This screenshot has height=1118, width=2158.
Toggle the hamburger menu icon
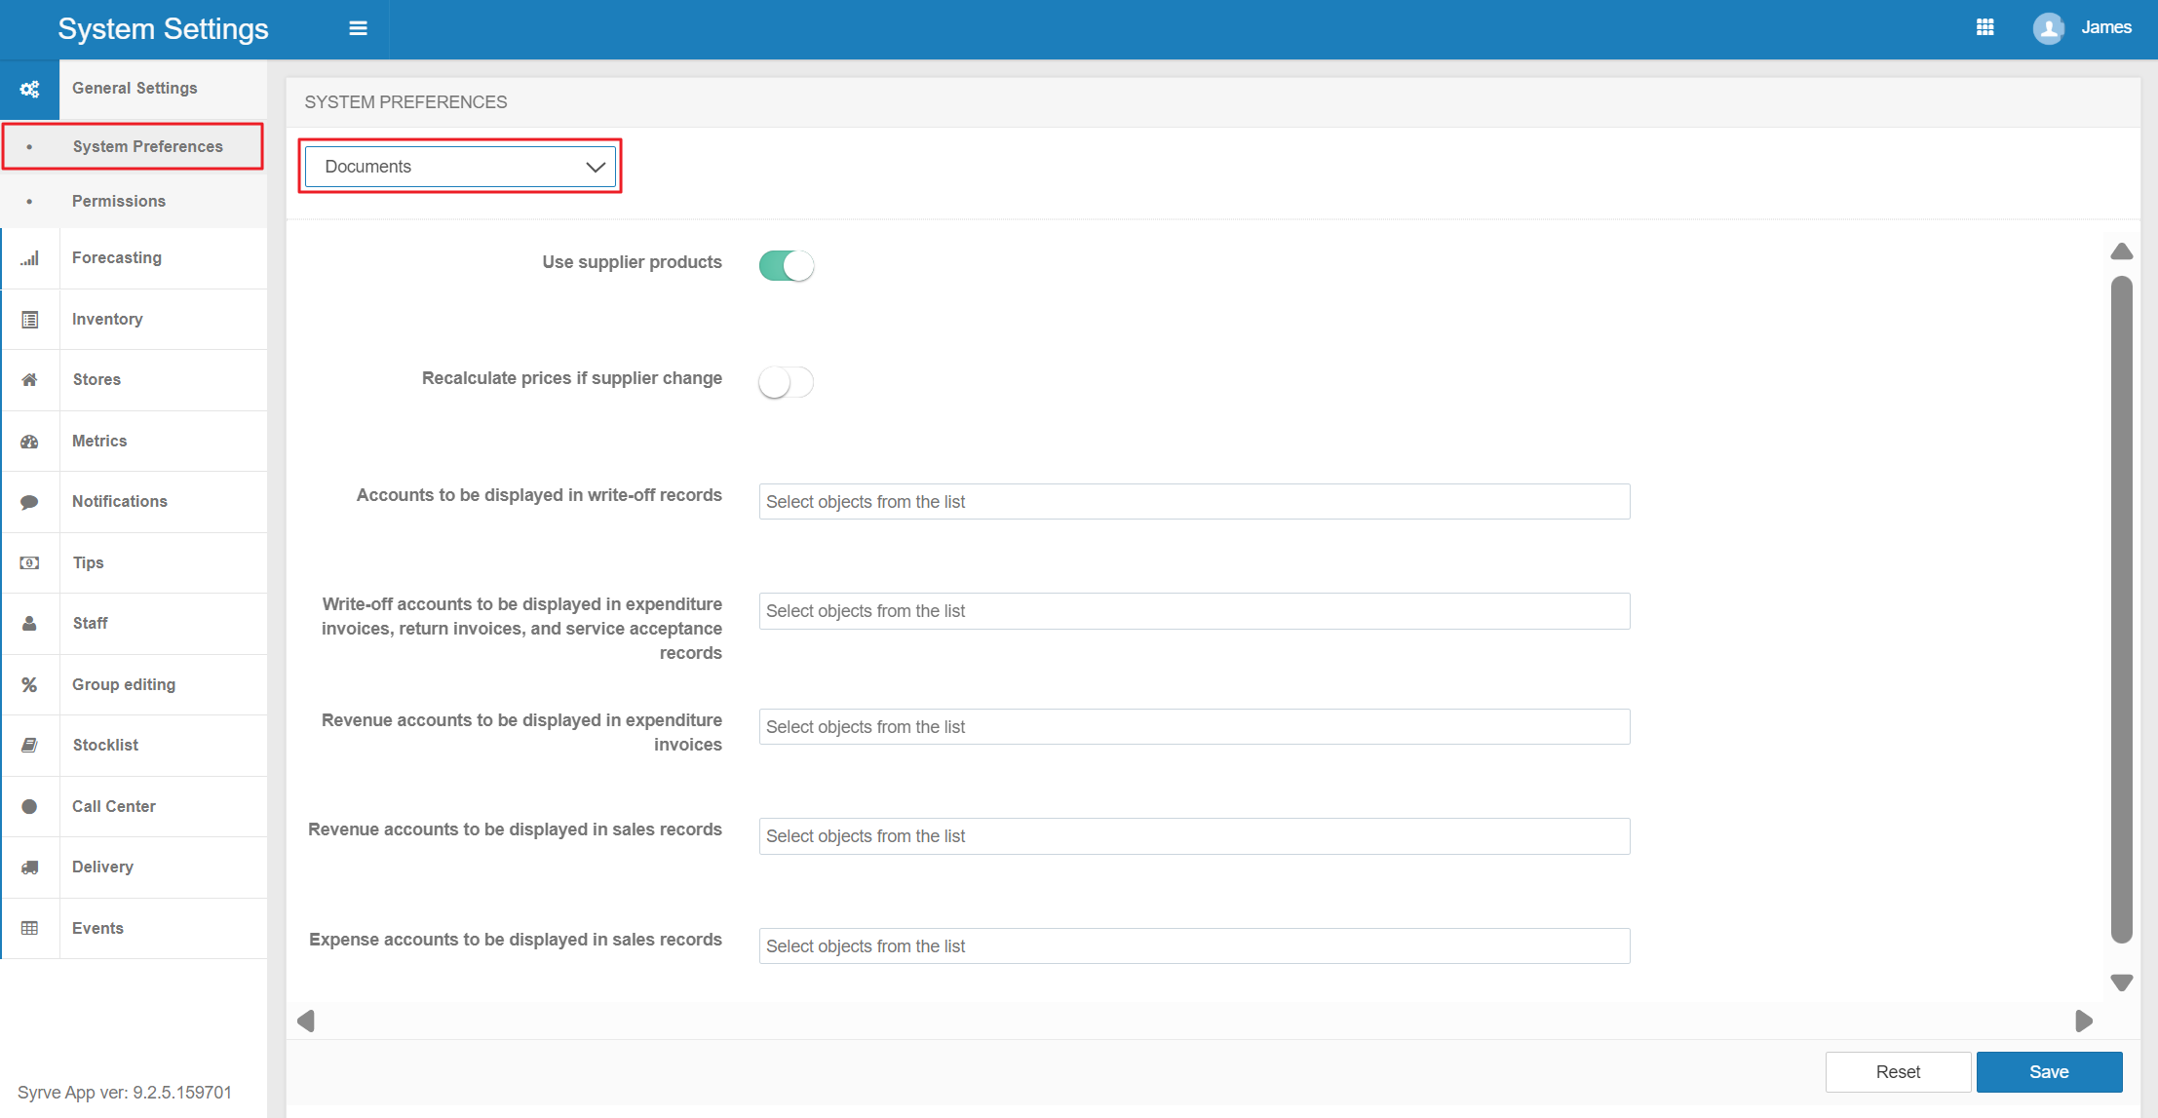[x=358, y=28]
